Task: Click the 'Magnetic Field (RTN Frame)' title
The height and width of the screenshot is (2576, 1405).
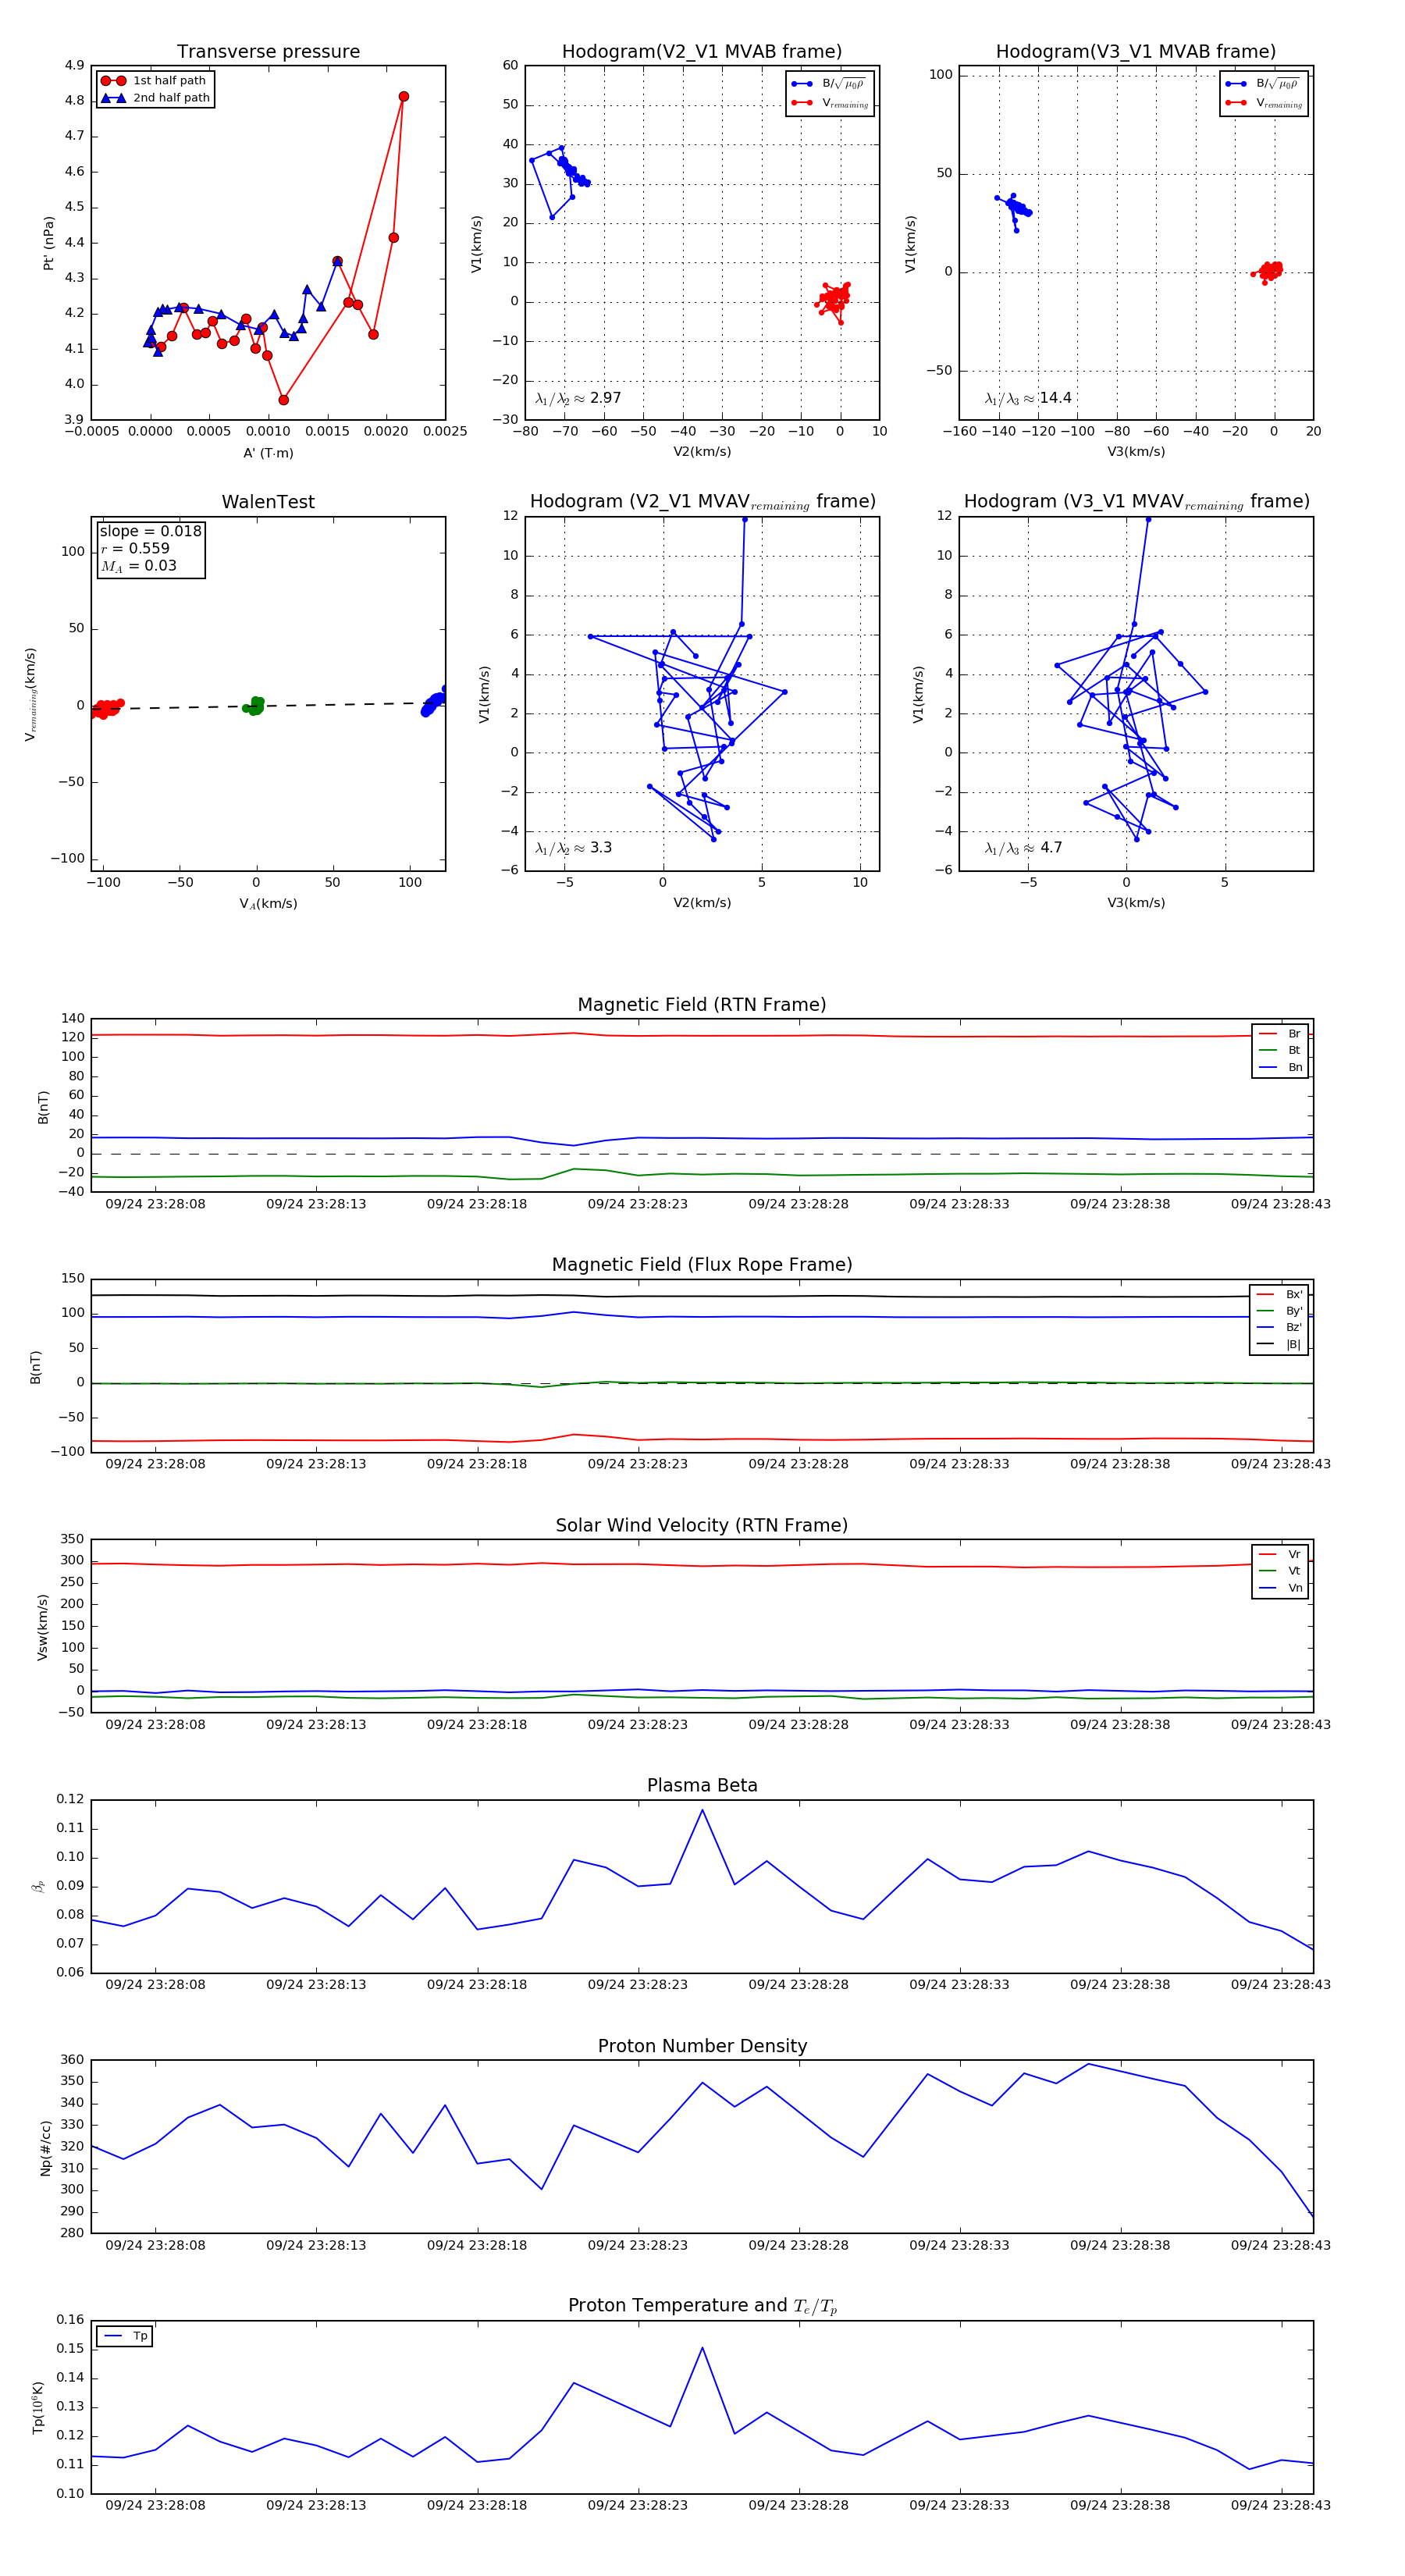Action: coord(702,1005)
